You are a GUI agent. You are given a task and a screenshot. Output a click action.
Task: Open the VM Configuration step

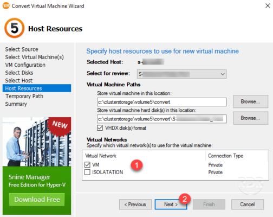click(25, 65)
